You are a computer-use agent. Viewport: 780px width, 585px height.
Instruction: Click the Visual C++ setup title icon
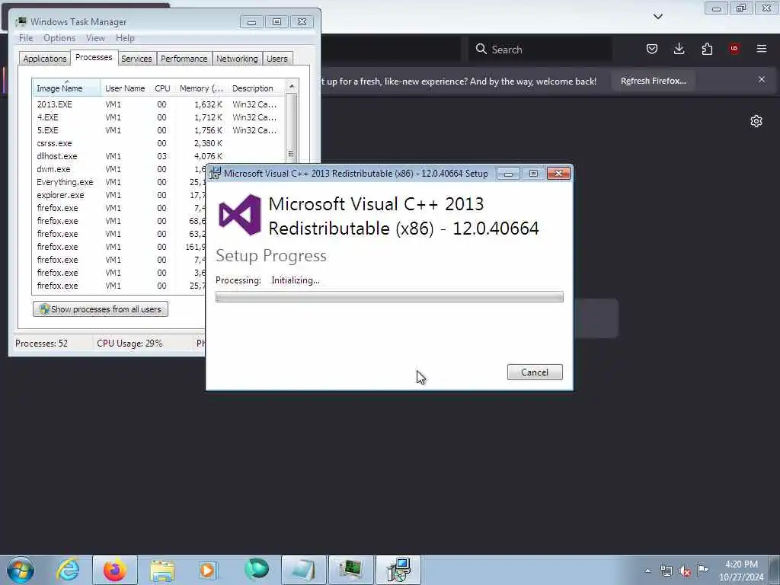(215, 173)
